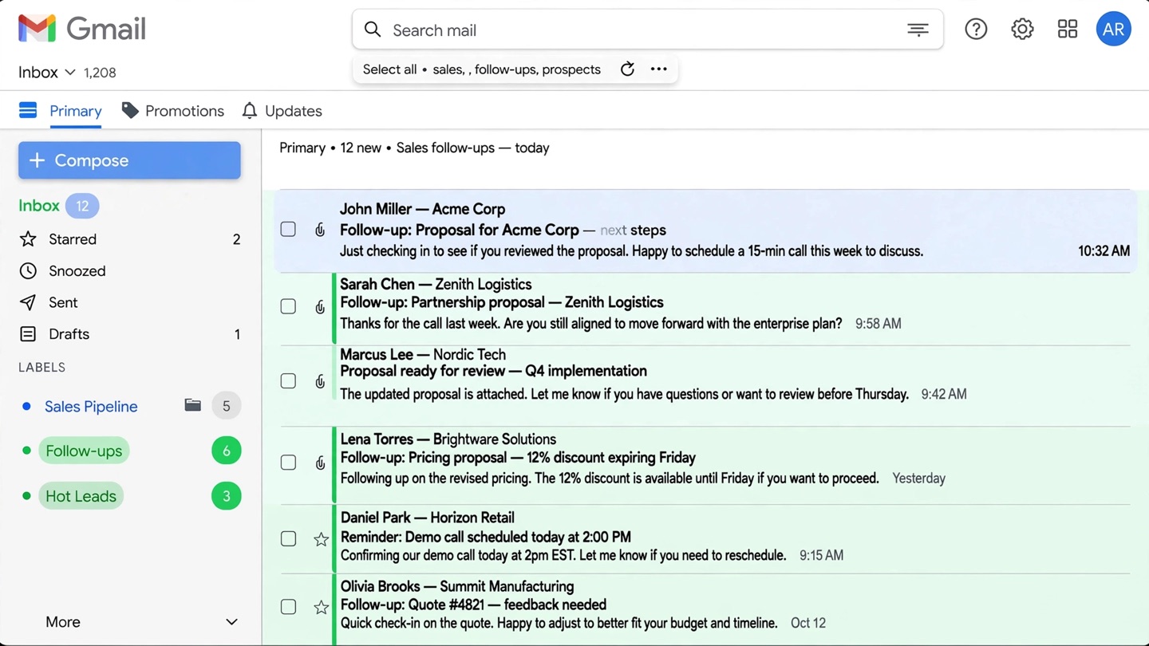Star the Daniel Park email
The image size is (1149, 646).
point(321,540)
